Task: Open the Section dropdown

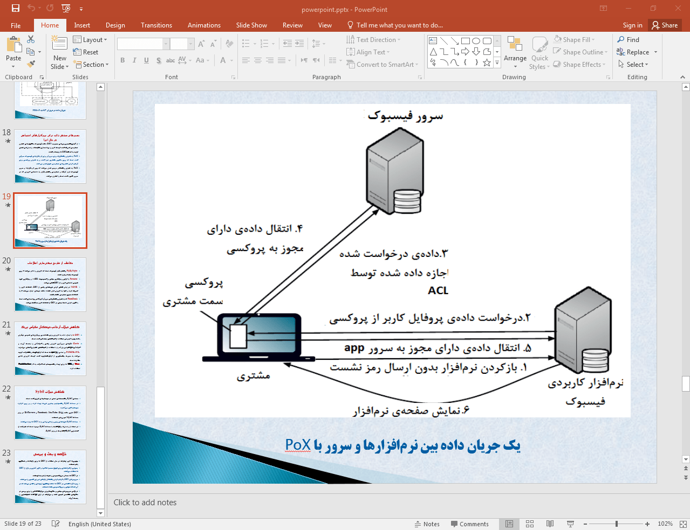Action: tap(91, 64)
